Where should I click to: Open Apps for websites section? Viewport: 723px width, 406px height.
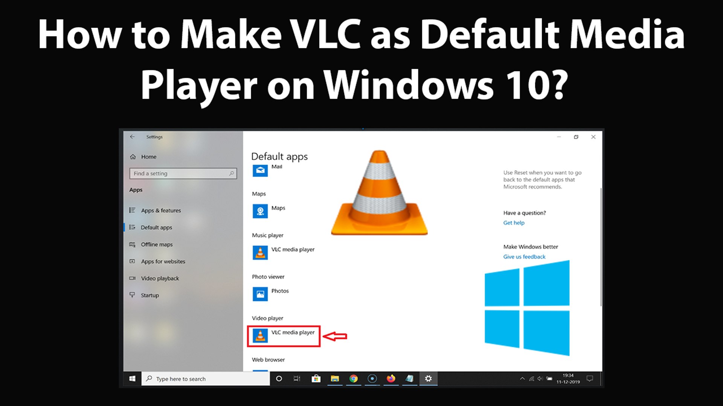157,261
